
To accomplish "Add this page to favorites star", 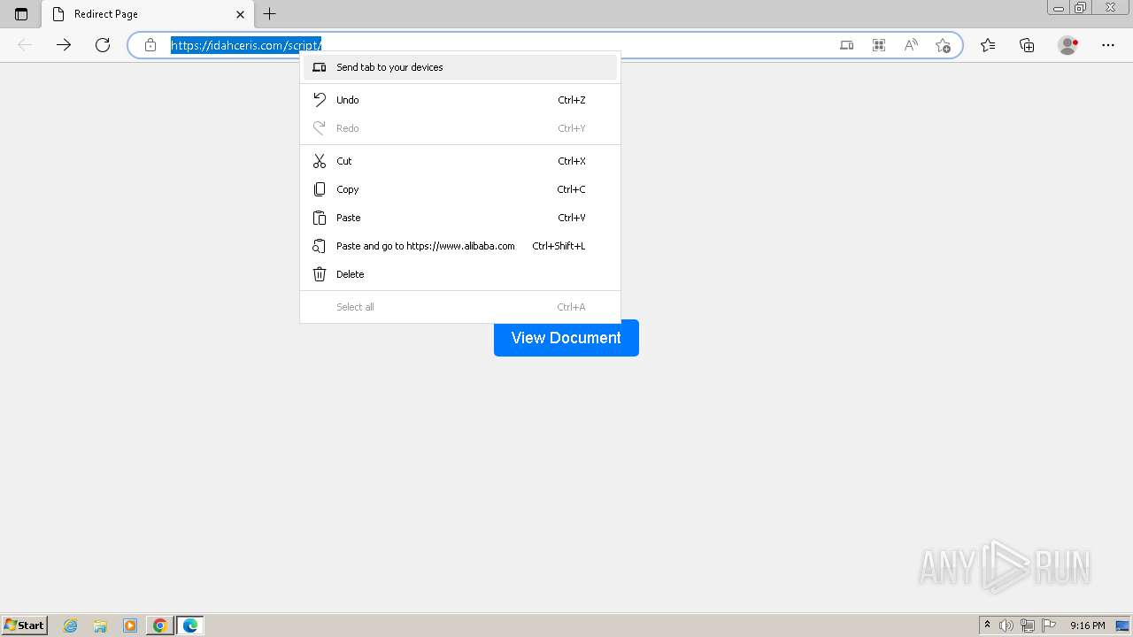I will pos(943,45).
